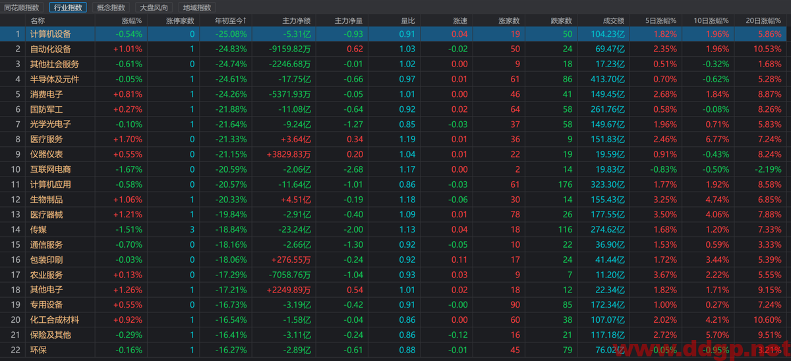Viewport: 791px width, 361px height.
Task: Click 自动化设备 20-day value 10.53%
Action: point(767,49)
